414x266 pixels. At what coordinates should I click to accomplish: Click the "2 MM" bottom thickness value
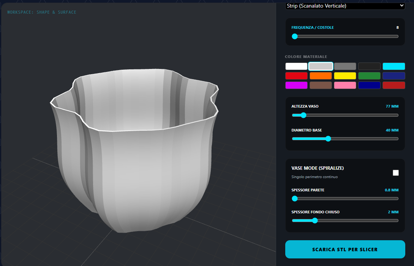[393, 212]
